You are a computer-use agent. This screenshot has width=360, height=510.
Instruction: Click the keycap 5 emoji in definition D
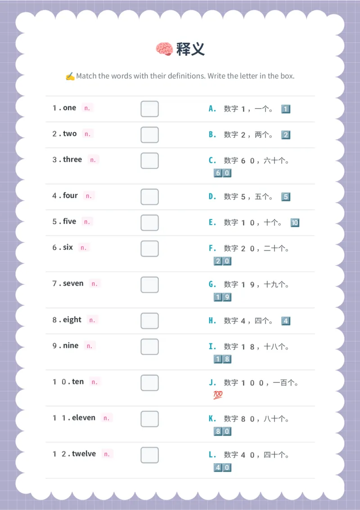click(x=286, y=197)
